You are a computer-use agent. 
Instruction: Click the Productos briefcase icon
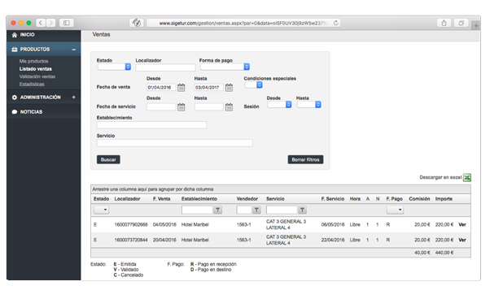15,50
